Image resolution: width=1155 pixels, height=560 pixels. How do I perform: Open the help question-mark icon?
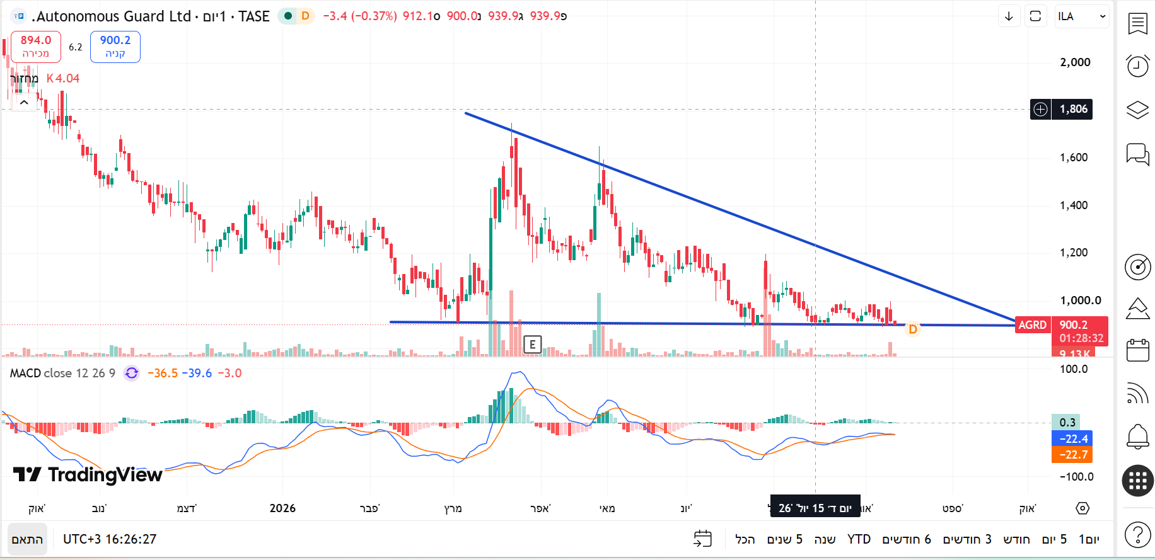(1137, 535)
